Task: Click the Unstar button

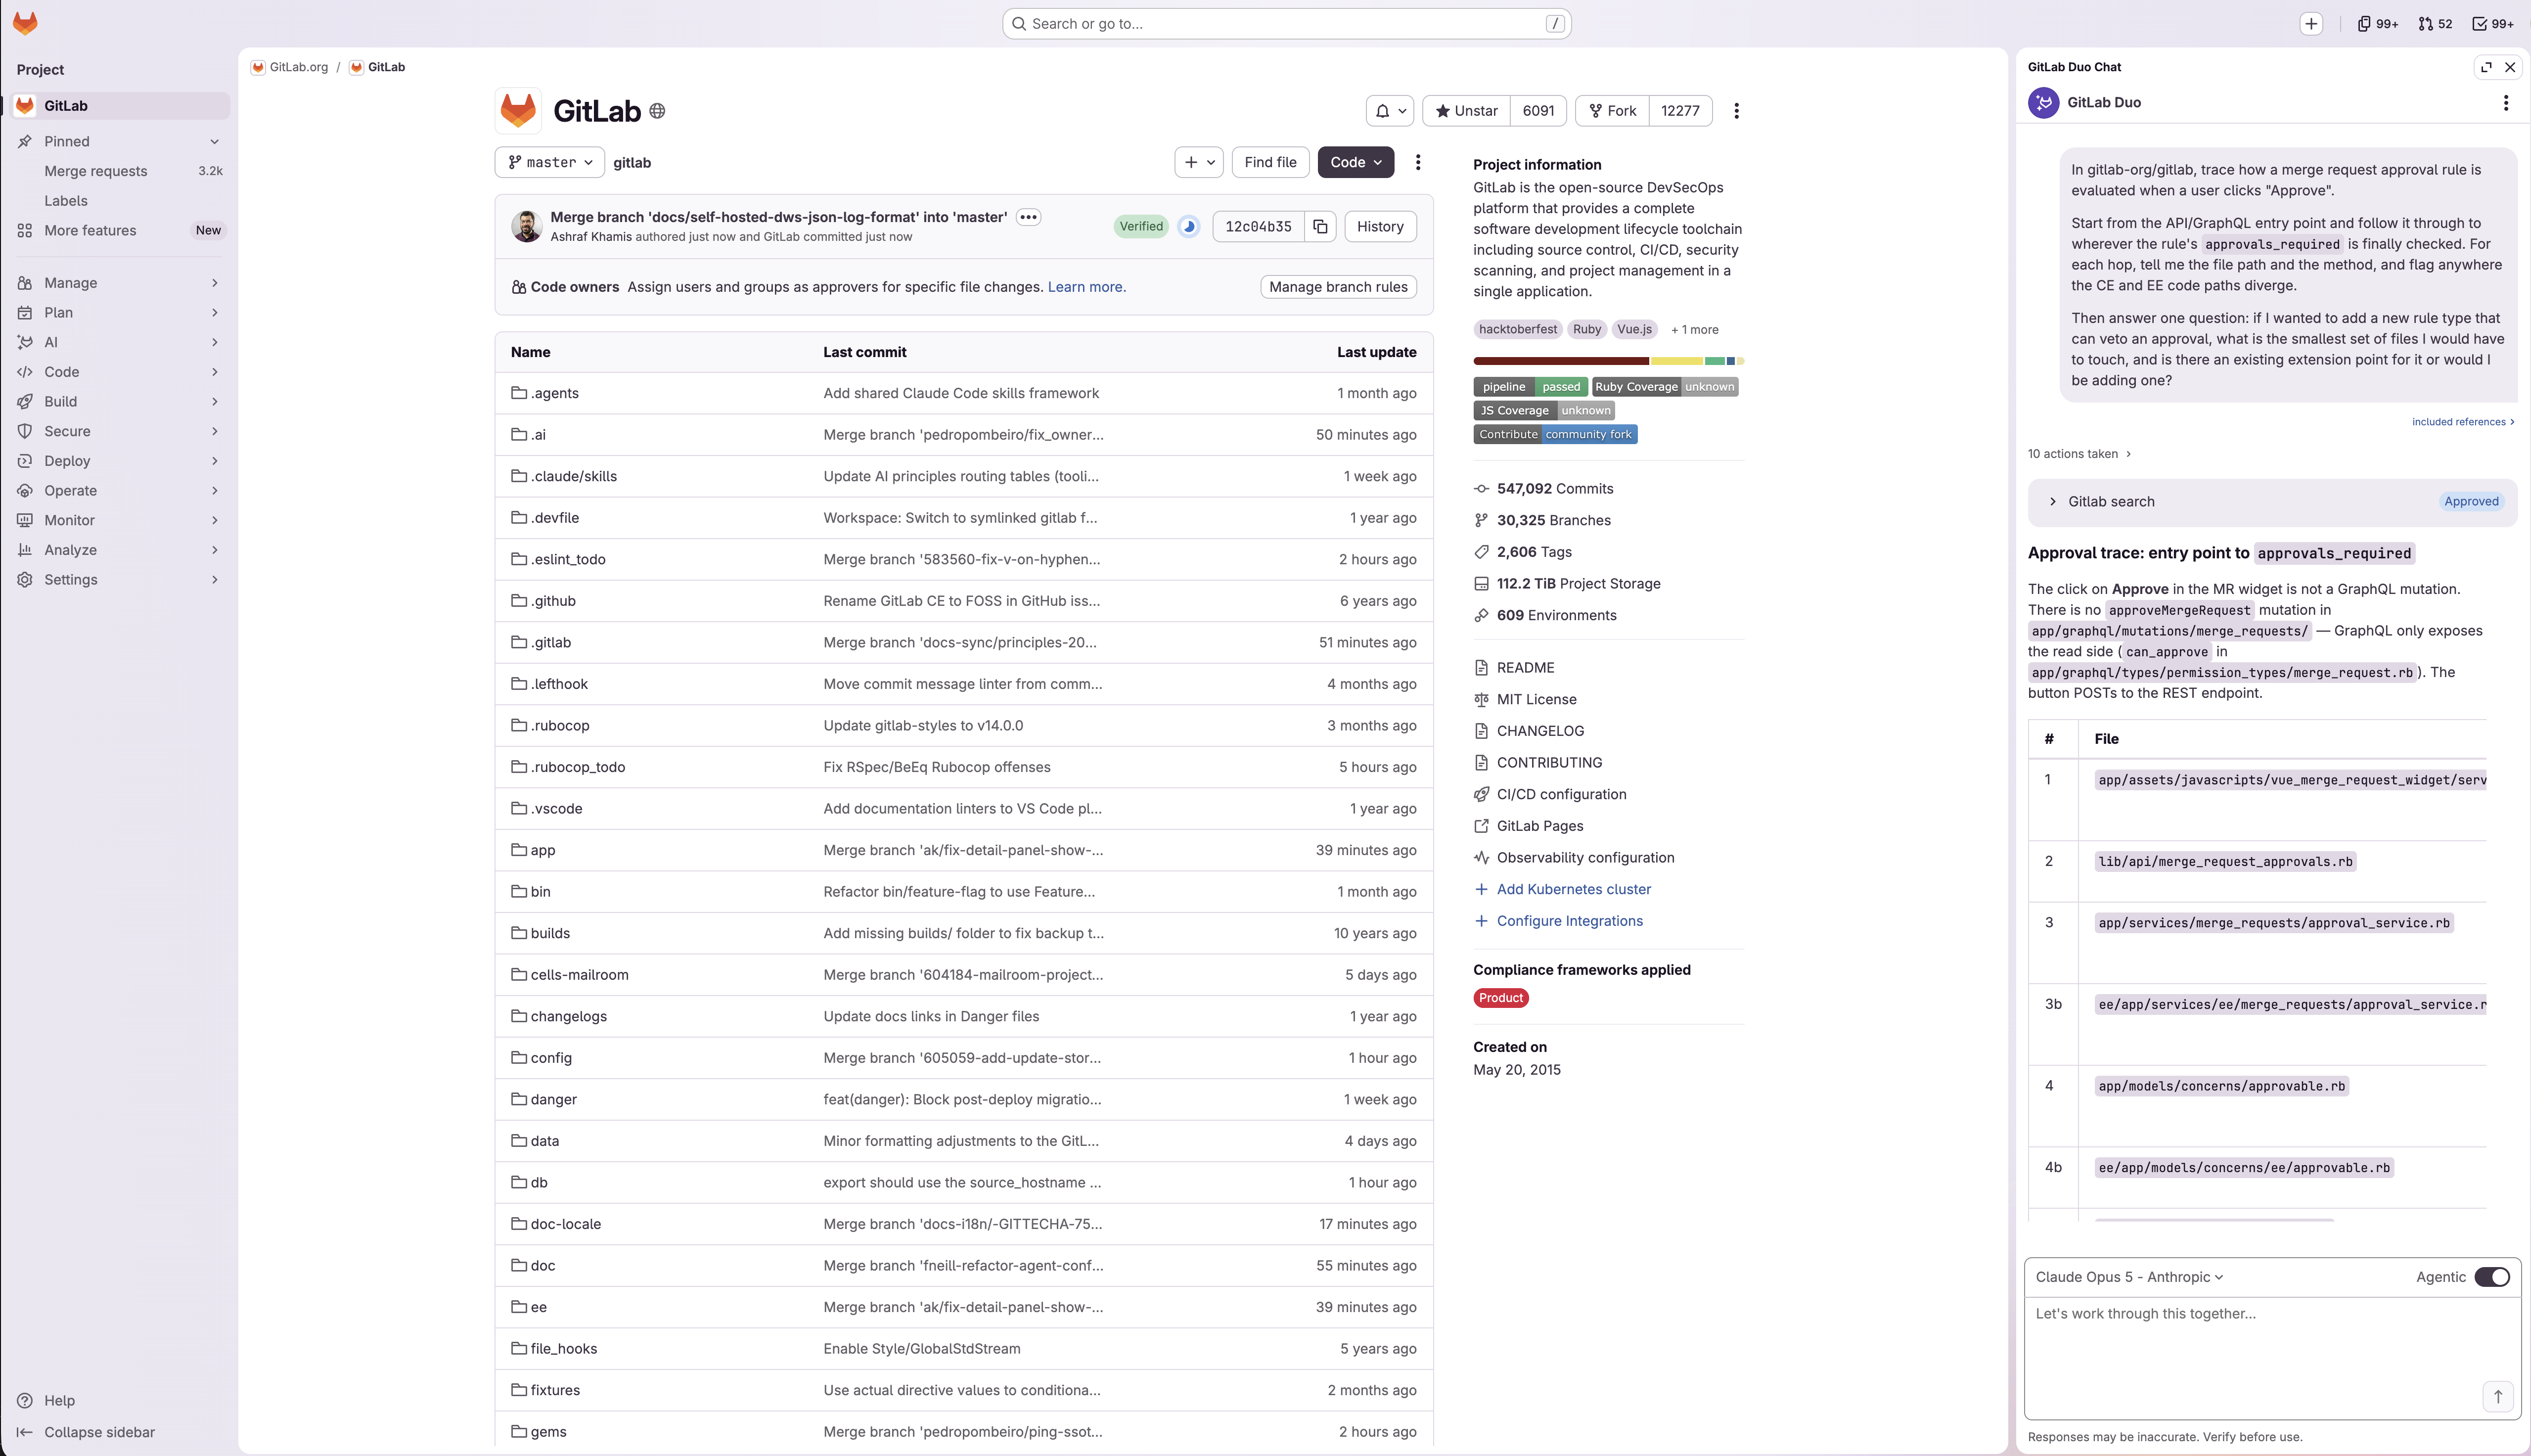Action: [x=1466, y=111]
